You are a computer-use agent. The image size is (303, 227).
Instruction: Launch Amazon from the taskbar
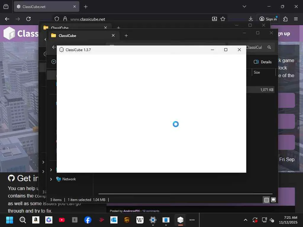click(36, 220)
